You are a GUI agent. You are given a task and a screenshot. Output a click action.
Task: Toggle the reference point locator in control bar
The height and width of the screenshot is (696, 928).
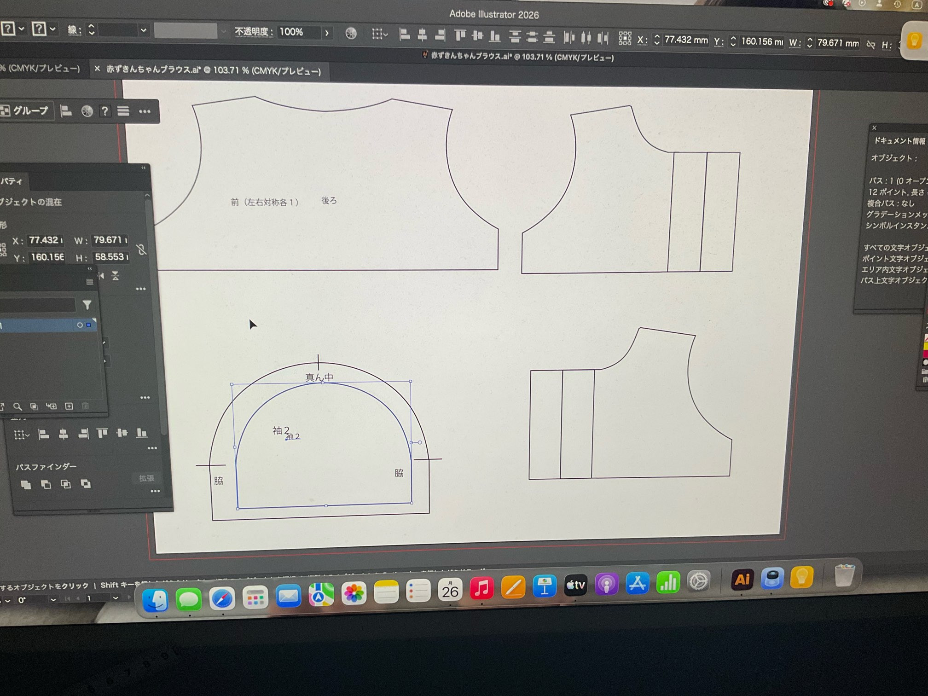click(625, 38)
